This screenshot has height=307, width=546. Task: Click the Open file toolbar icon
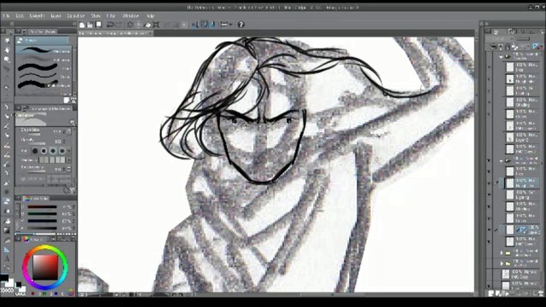pyautogui.click(x=90, y=25)
